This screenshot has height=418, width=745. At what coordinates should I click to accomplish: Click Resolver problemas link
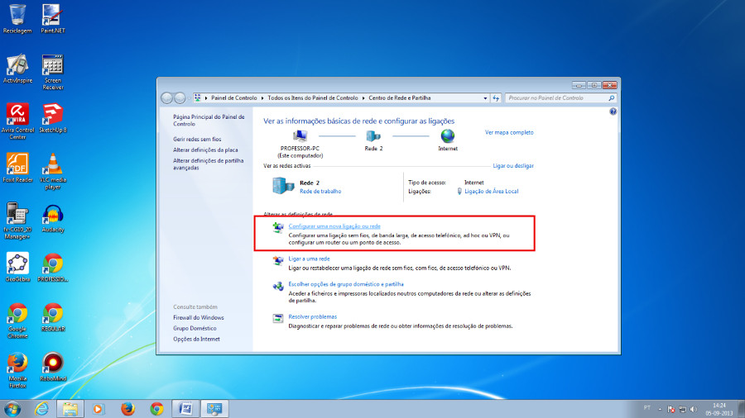click(x=313, y=317)
